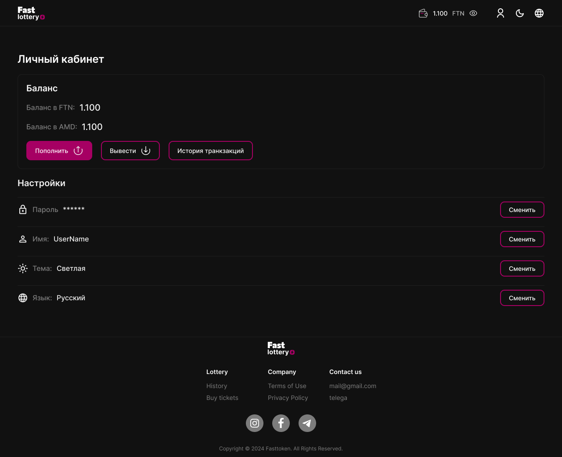Click the Русский language value

71,298
